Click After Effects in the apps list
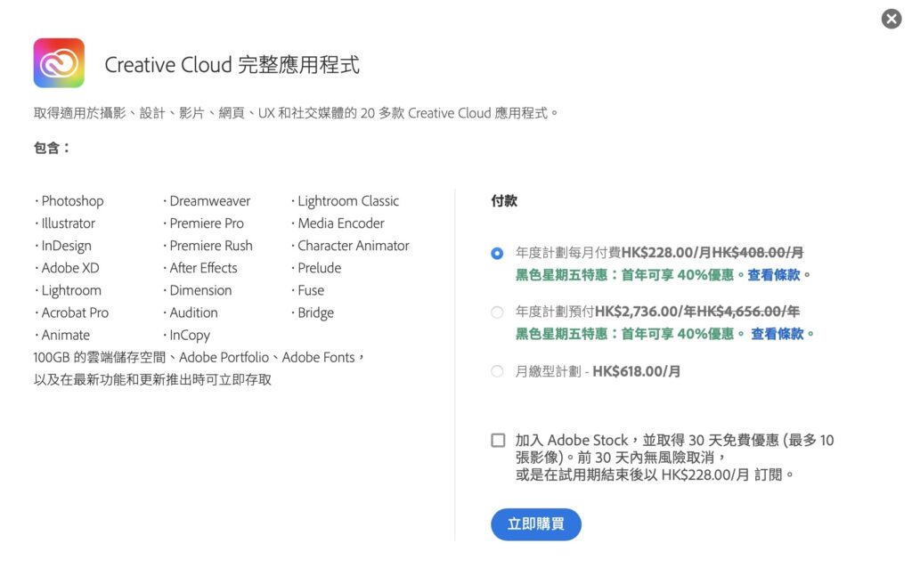This screenshot has height=584, width=912. pos(203,268)
